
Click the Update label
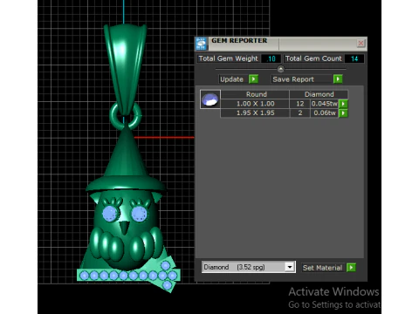pos(231,79)
